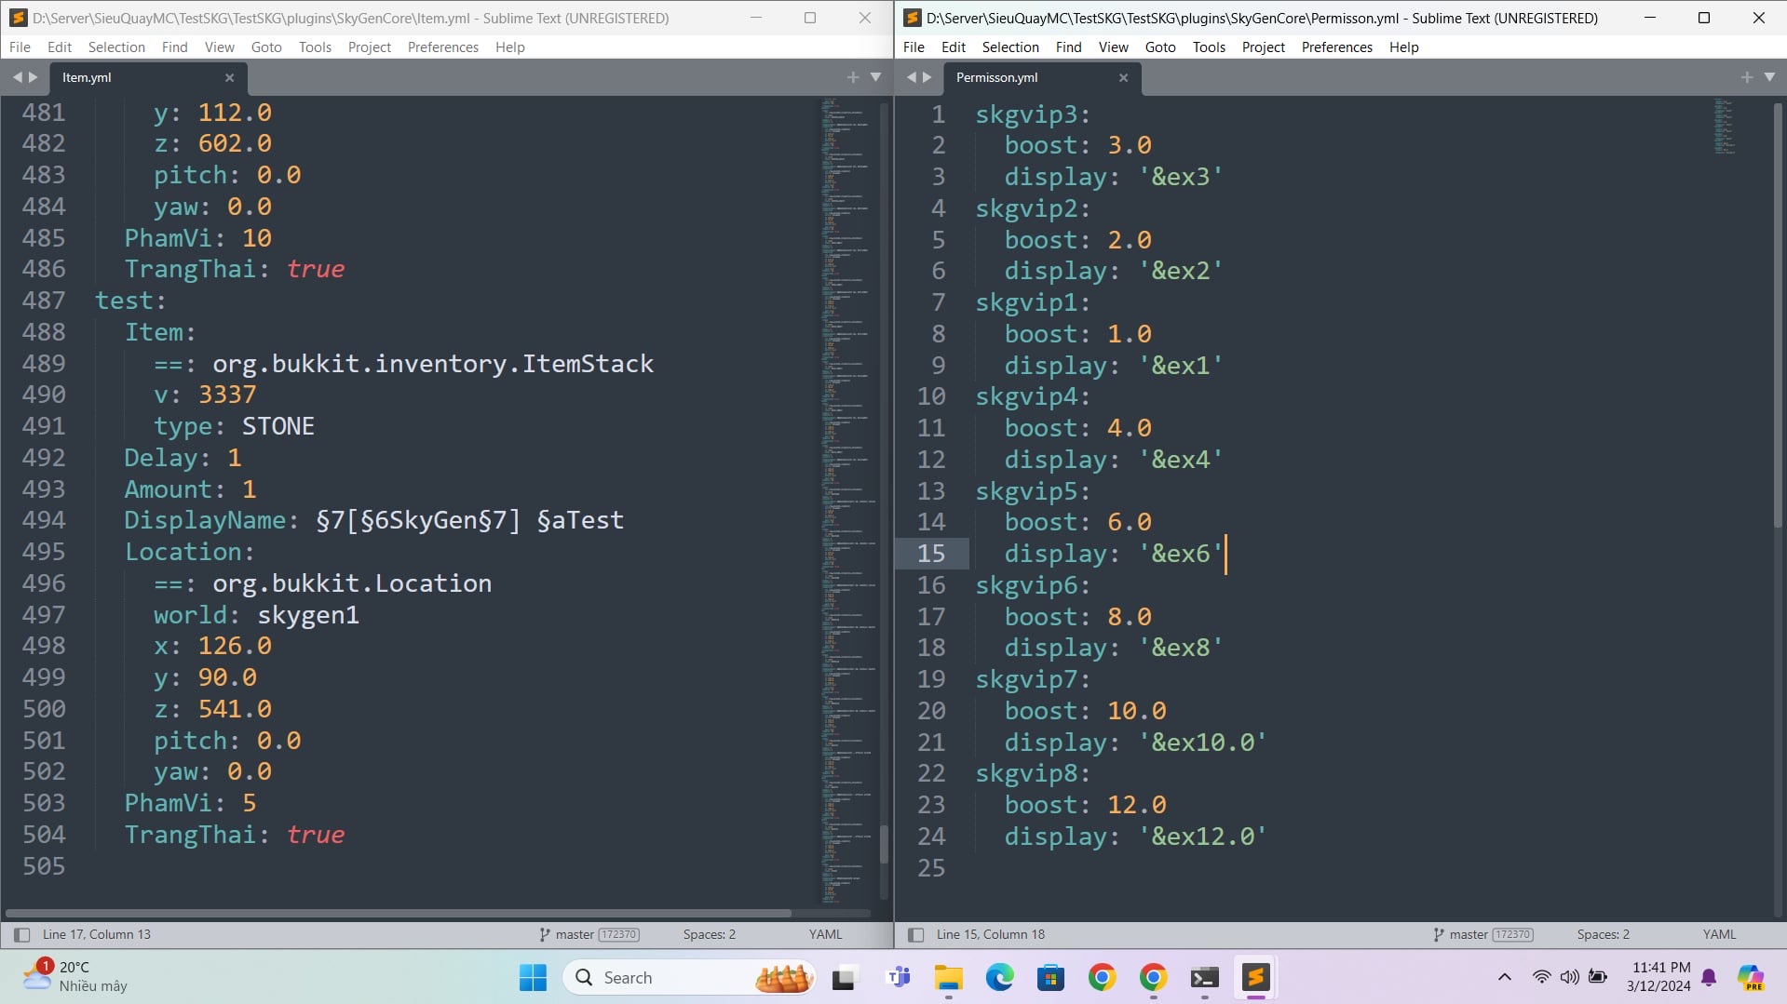This screenshot has width=1787, height=1004.
Task: Click the minimap in the Item.yml editor
Action: [x=847, y=502]
